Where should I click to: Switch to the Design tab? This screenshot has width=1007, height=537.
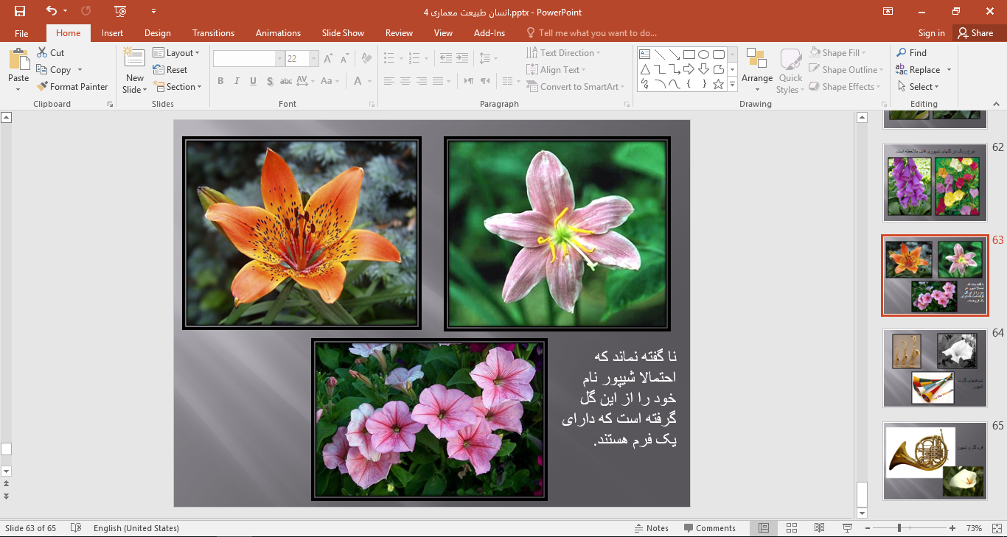tap(157, 33)
